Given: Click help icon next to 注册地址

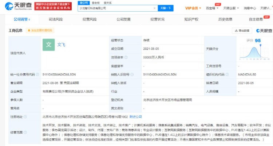Looking at the screenshot, I should 25,117.
